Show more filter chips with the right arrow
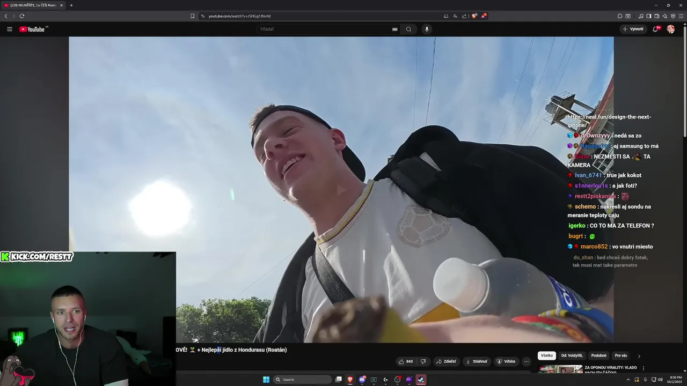 point(639,356)
